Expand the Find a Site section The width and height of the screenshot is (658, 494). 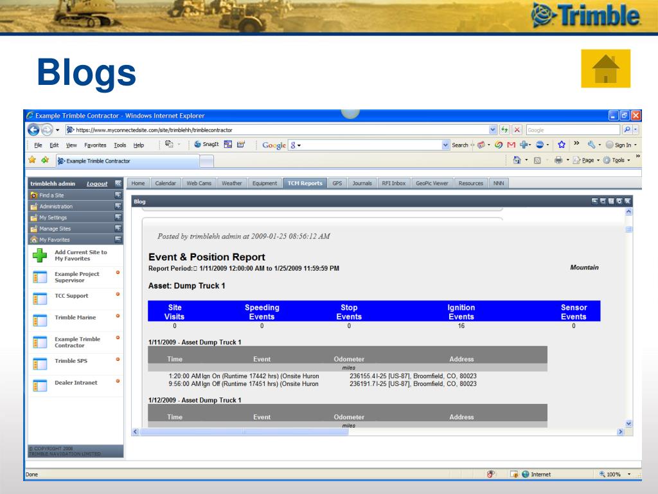point(118,195)
